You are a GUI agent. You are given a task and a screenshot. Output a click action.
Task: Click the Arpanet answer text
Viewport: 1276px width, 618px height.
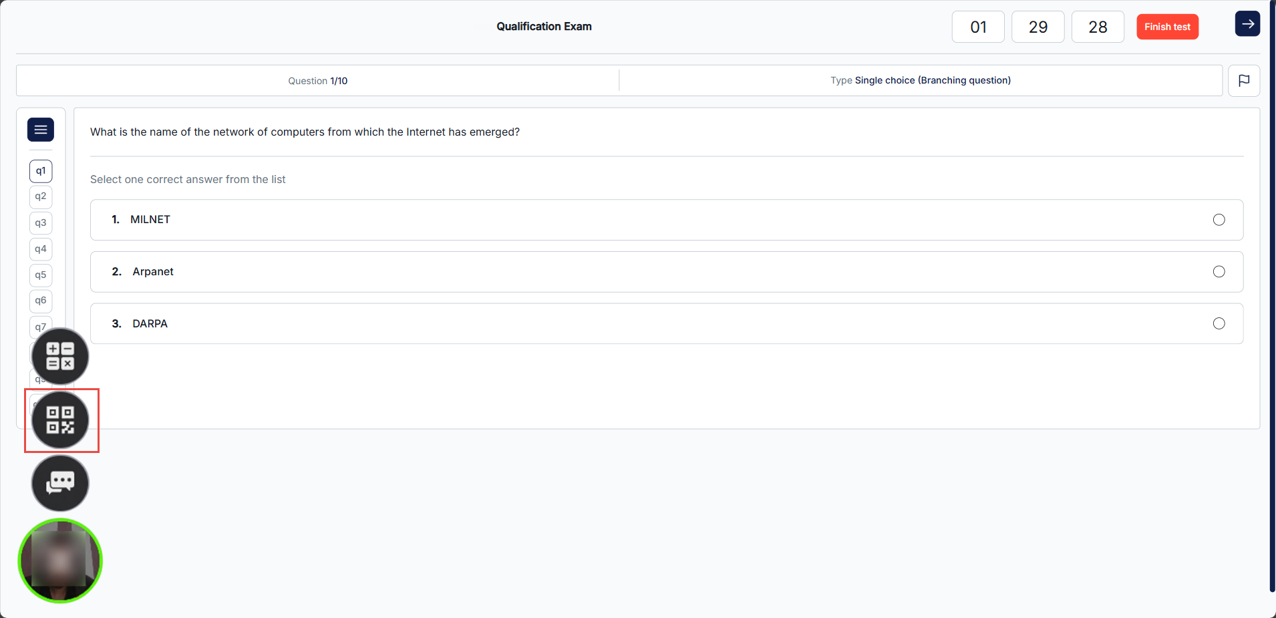[153, 272]
